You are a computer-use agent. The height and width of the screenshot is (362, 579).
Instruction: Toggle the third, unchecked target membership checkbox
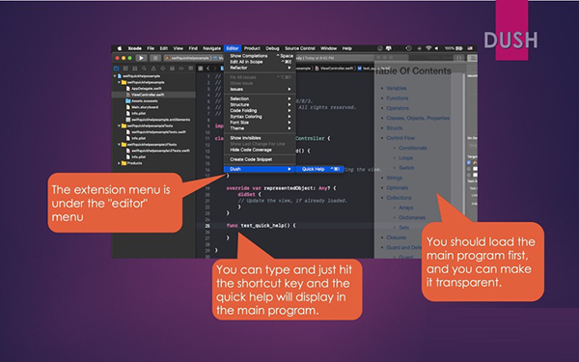click(469, 175)
